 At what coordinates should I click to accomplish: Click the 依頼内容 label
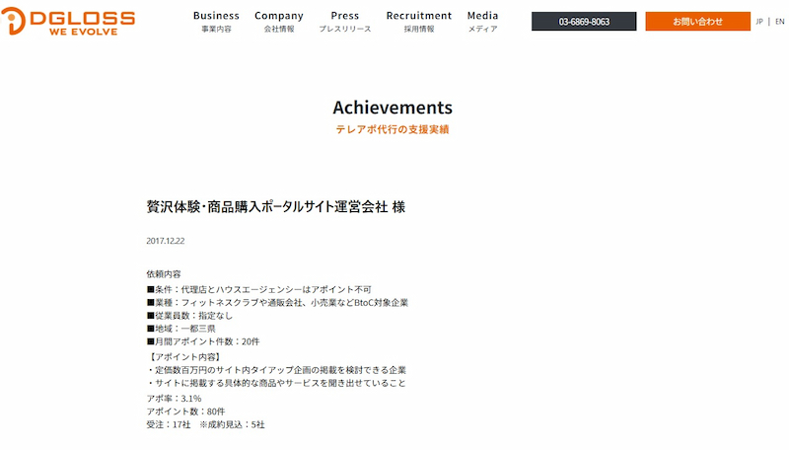pyautogui.click(x=164, y=274)
